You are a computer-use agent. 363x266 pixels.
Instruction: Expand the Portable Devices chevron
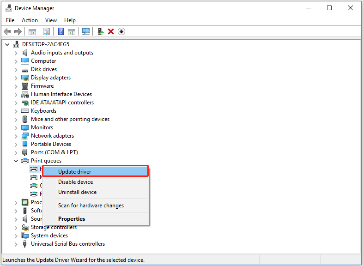tap(16, 145)
